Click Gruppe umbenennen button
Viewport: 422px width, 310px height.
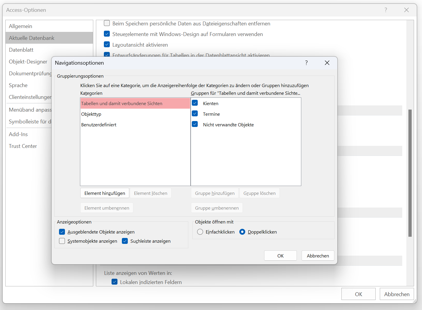[217, 208]
